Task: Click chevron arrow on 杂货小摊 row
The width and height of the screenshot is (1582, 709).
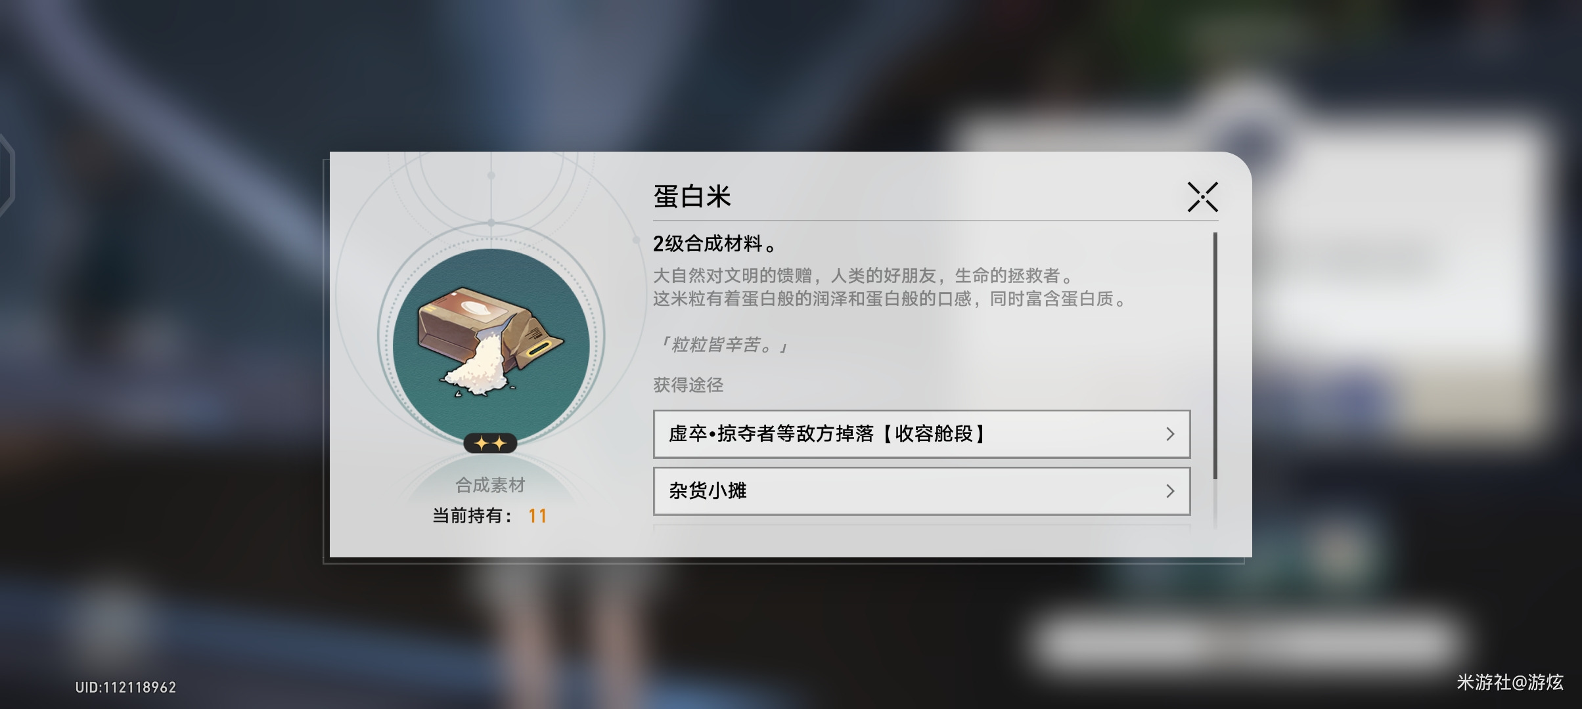Action: click(1170, 491)
